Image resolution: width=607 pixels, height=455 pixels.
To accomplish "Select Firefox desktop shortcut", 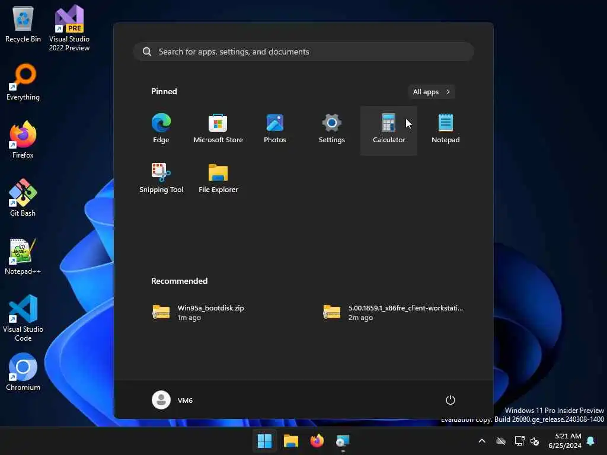I will pos(23,140).
